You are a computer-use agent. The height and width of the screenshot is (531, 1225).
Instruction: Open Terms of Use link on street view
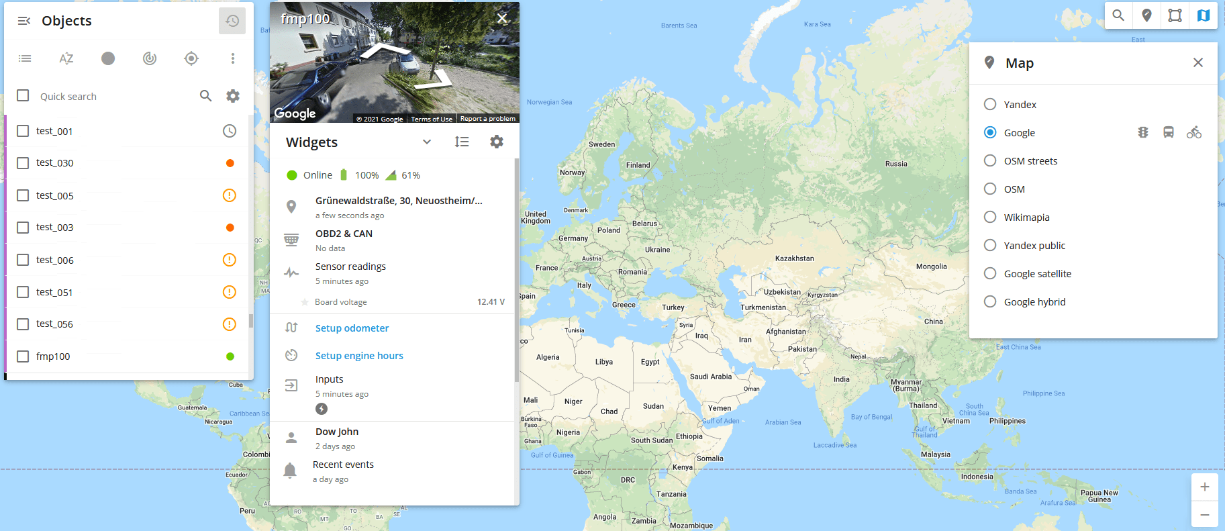(432, 119)
